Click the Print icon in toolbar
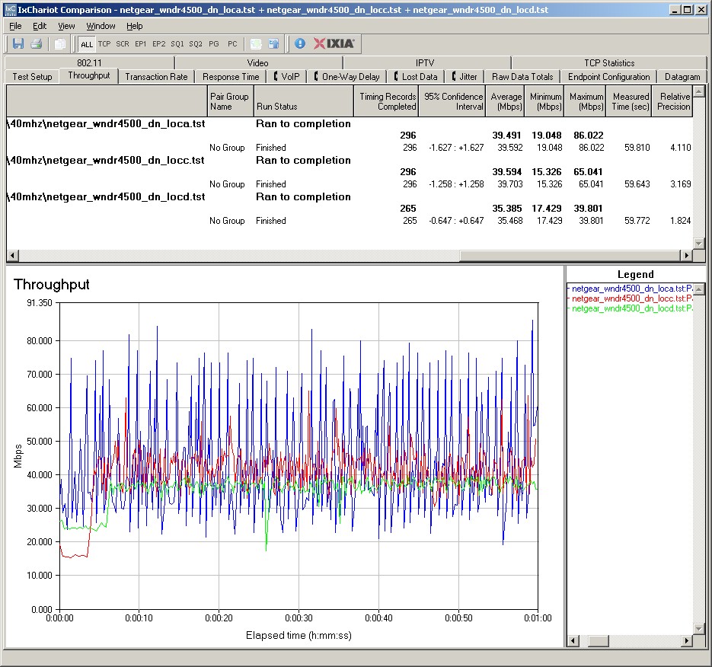712x667 pixels. click(37, 43)
